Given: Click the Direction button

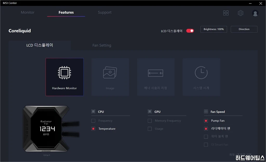Looking at the screenshot, I should click(x=244, y=29).
